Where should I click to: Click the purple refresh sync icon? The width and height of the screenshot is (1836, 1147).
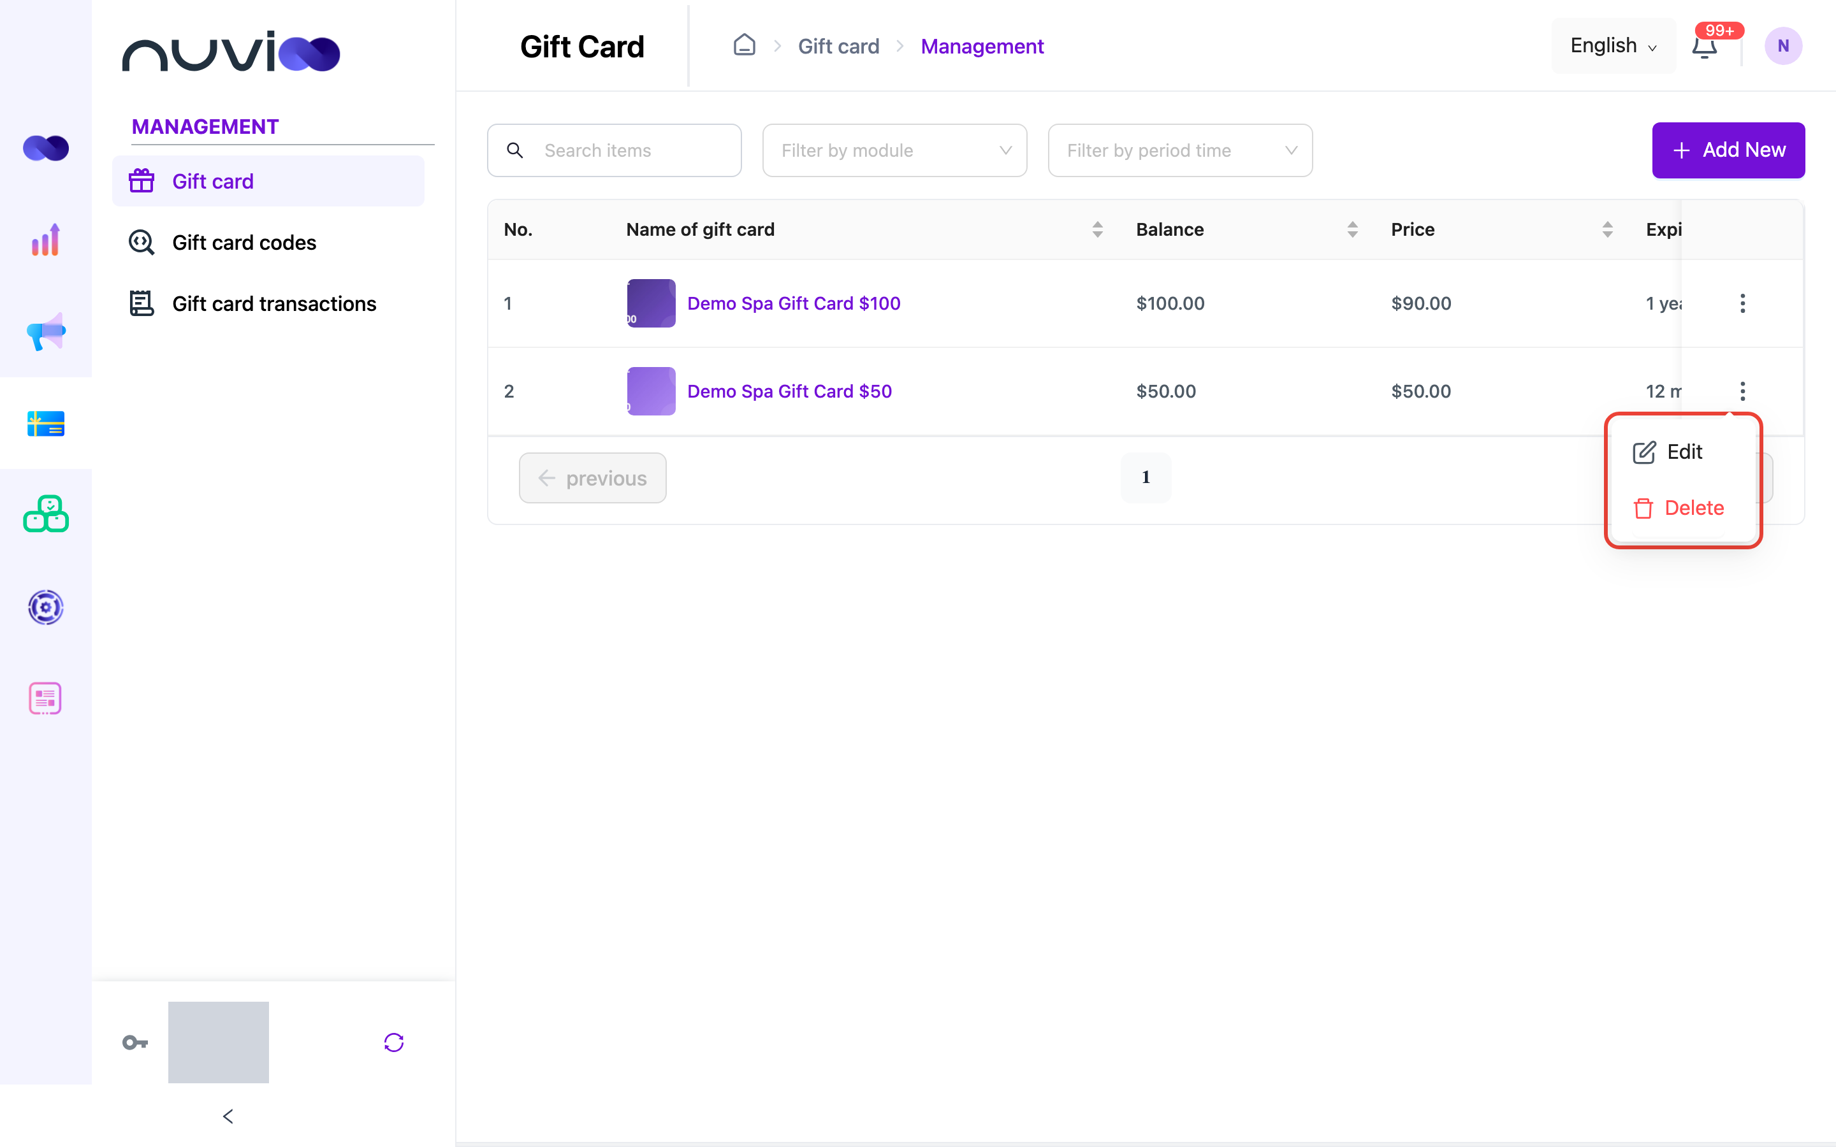pyautogui.click(x=394, y=1042)
